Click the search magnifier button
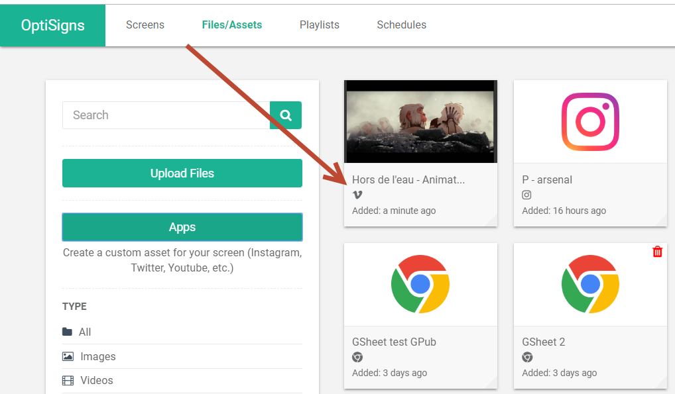675x394 pixels. coord(286,115)
